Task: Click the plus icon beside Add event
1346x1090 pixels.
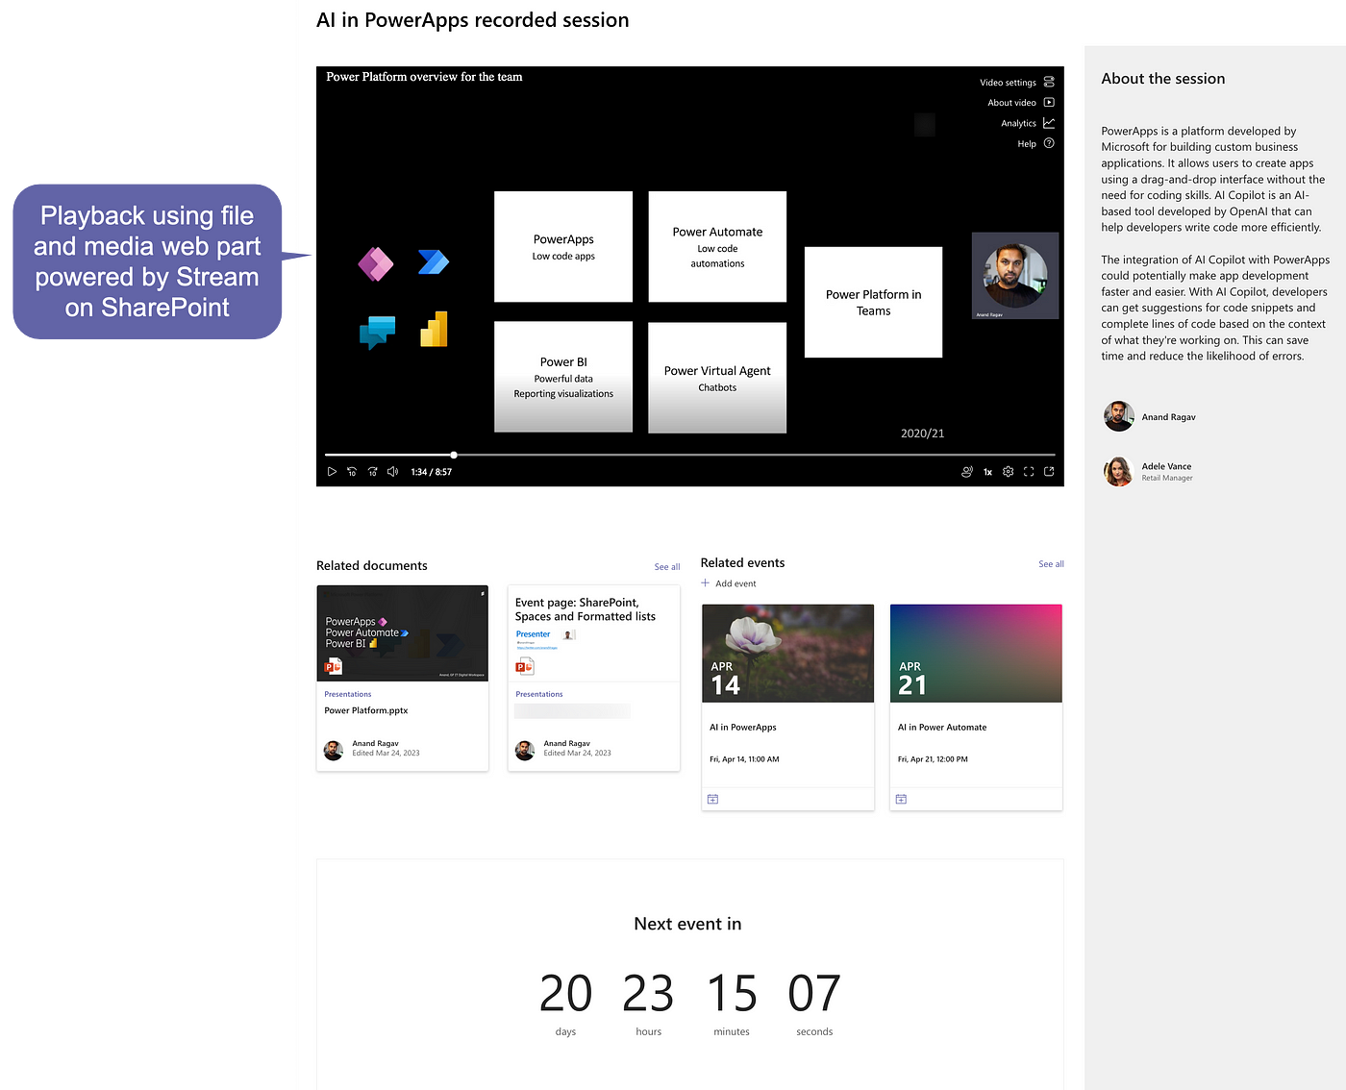Action: 705,582
